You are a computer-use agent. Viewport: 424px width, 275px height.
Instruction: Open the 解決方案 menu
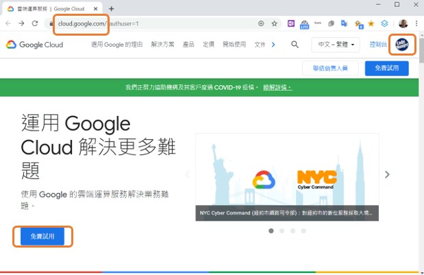[x=162, y=45]
